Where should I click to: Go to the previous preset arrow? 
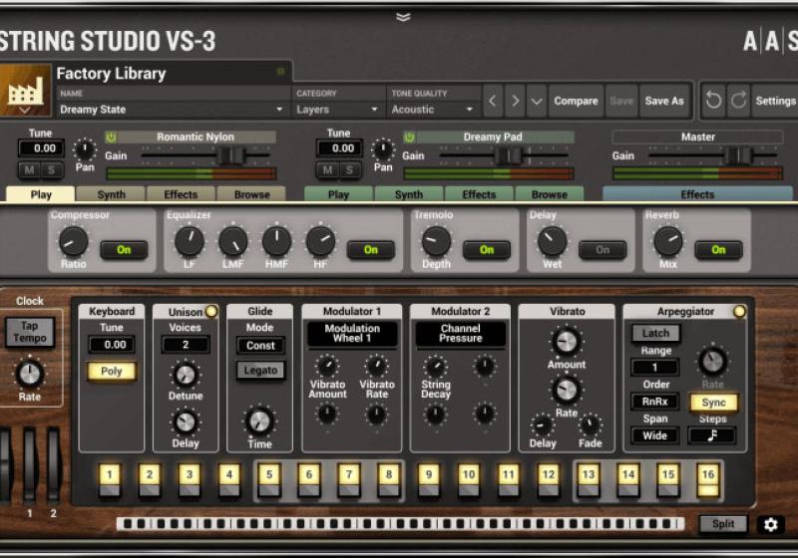494,101
